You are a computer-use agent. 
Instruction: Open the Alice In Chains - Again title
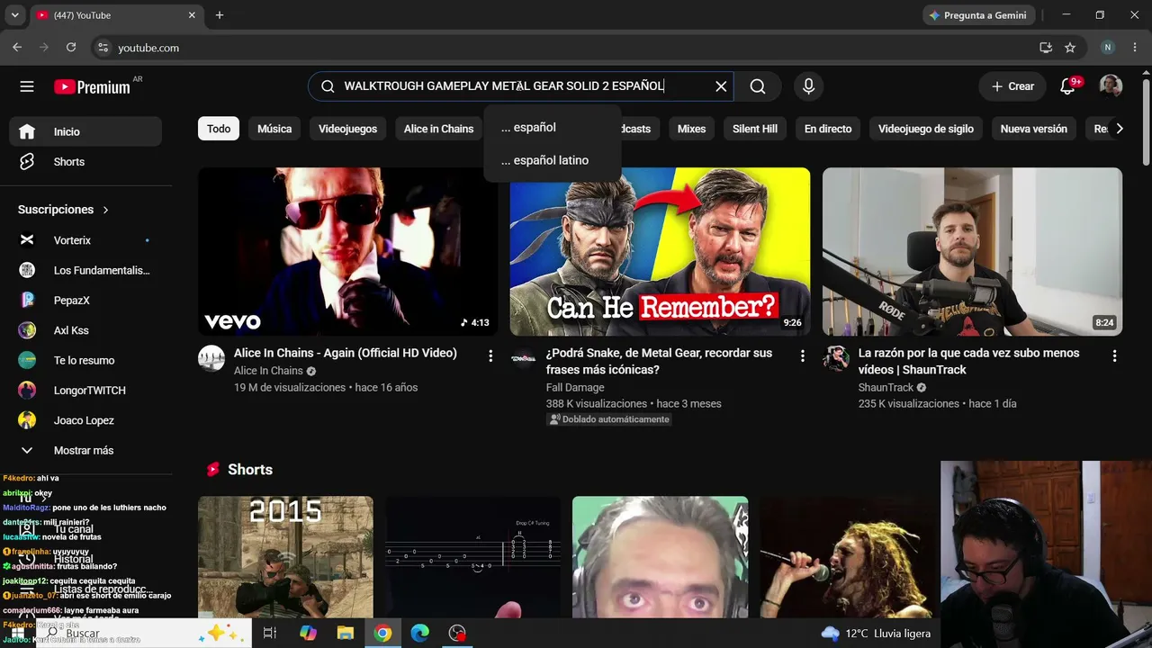pyautogui.click(x=346, y=353)
